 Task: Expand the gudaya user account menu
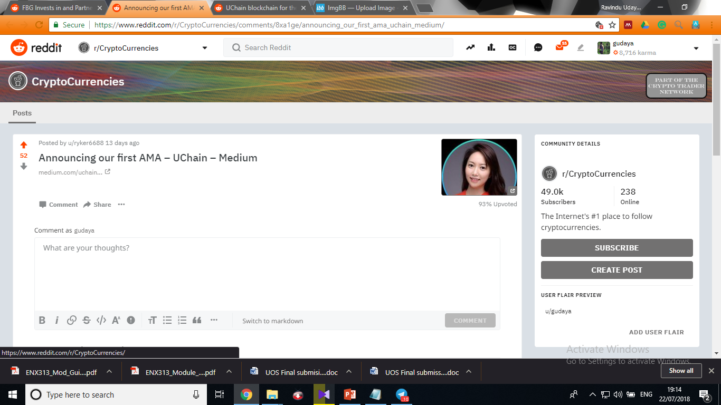(x=696, y=48)
